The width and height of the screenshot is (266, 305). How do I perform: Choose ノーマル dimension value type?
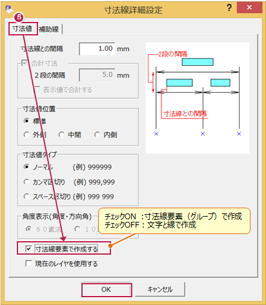click(26, 167)
